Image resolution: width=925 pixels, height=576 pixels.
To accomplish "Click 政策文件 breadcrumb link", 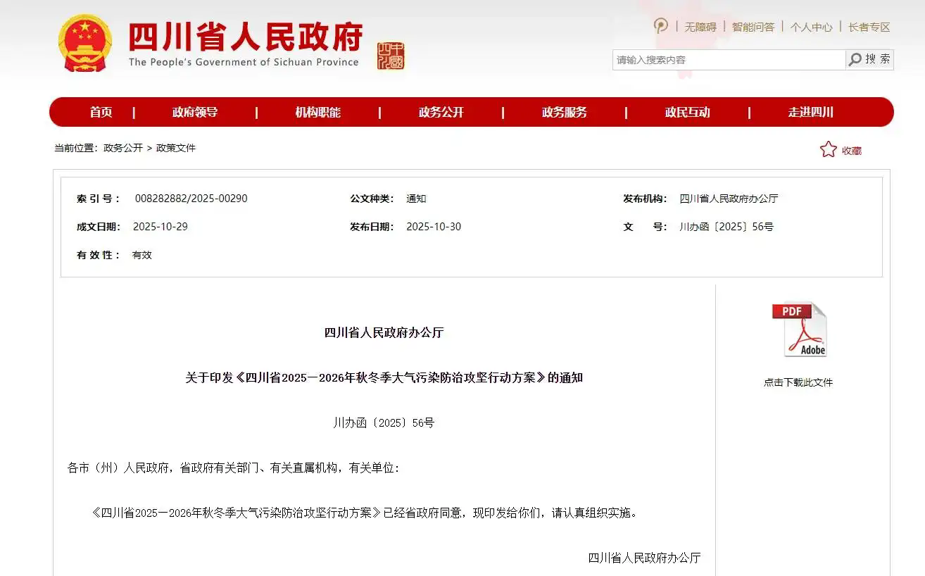I will (176, 148).
